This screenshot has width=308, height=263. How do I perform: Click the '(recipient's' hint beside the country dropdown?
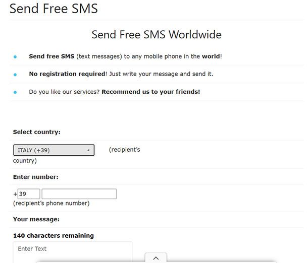pyautogui.click(x=124, y=150)
